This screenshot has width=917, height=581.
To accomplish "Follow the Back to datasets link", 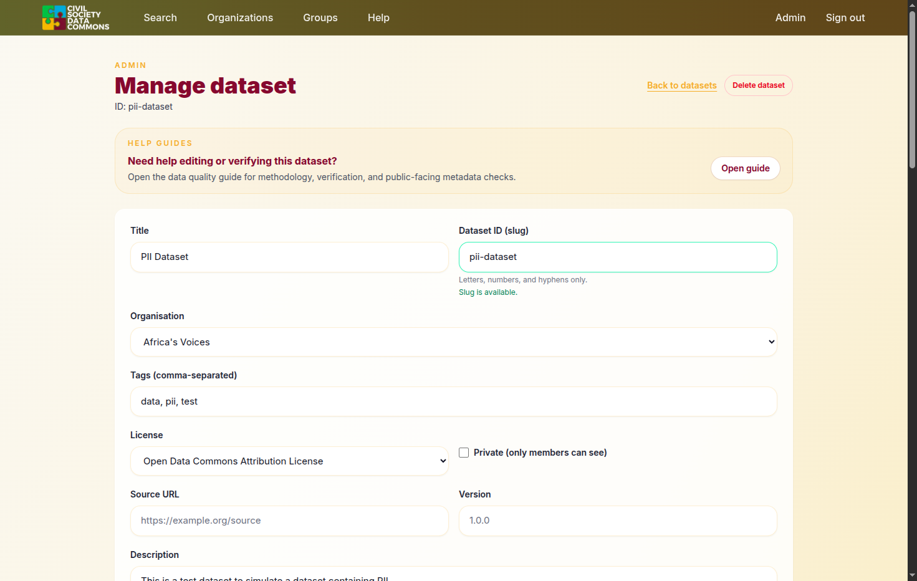I will pos(682,85).
